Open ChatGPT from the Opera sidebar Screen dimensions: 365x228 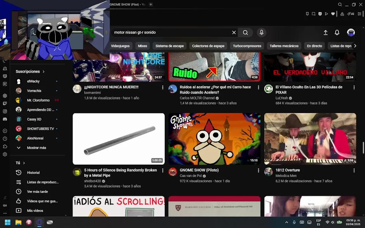[x=5, y=96]
